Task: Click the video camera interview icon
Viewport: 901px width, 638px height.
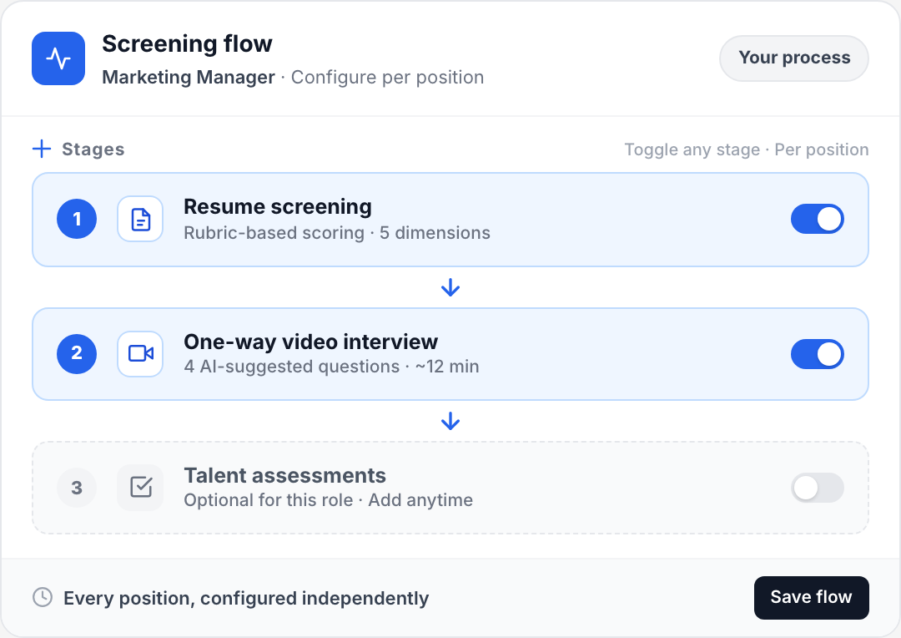Action: pos(140,353)
